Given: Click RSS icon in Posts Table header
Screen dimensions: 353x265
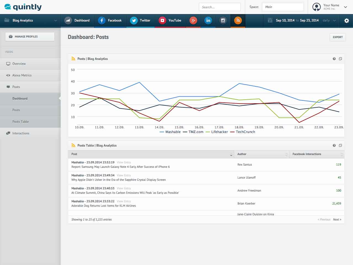Looking at the screenshot, I should [x=73, y=145].
